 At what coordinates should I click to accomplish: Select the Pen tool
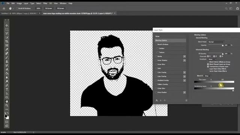7,85
